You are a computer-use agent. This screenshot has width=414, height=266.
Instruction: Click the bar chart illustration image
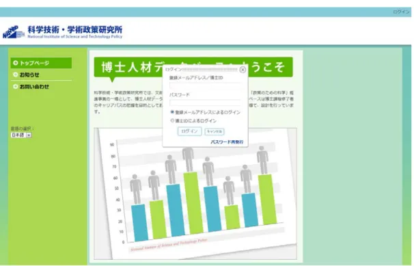pyautogui.click(x=195, y=194)
